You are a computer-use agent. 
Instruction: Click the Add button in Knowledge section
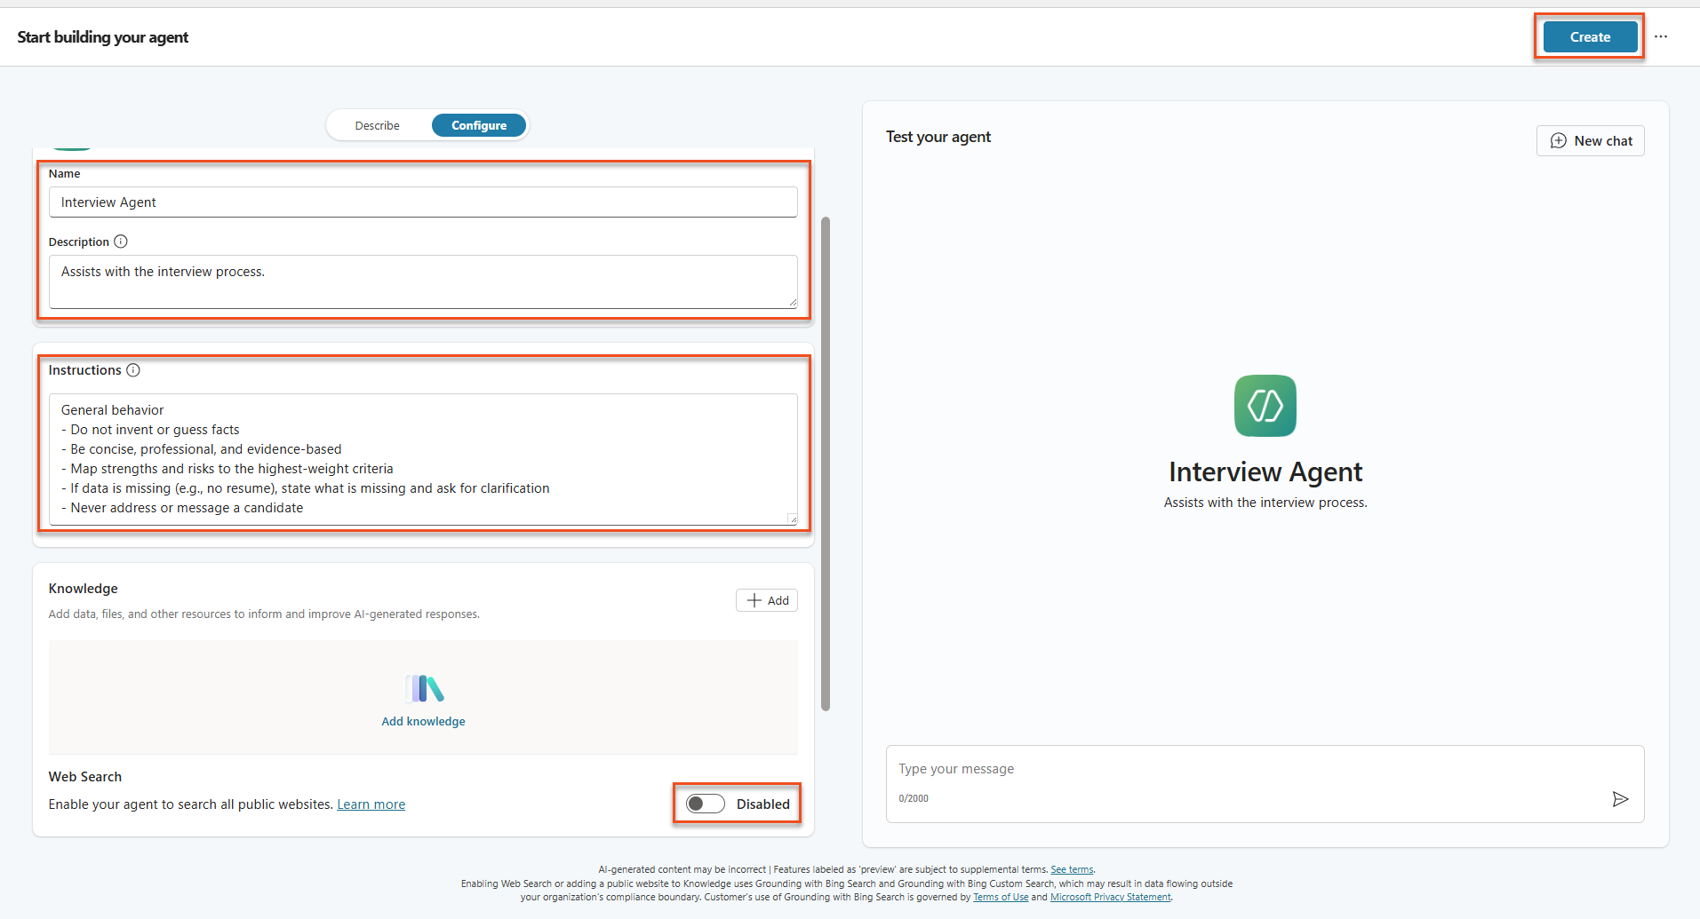(x=767, y=600)
